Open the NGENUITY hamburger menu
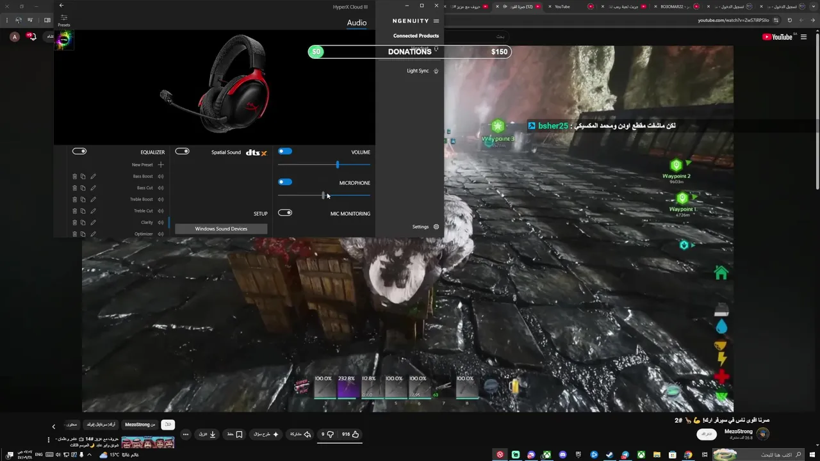820x461 pixels. coord(436,21)
